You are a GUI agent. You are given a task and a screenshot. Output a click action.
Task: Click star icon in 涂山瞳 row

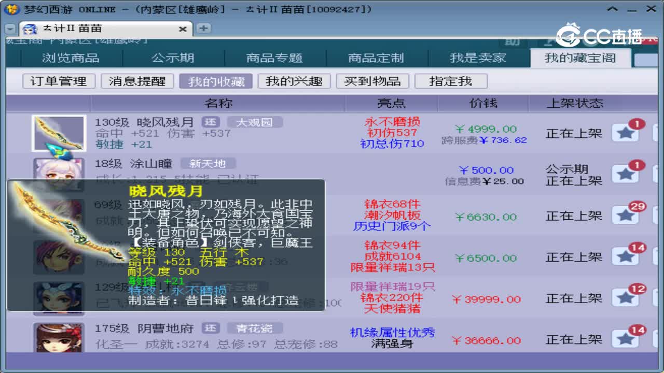[625, 174]
